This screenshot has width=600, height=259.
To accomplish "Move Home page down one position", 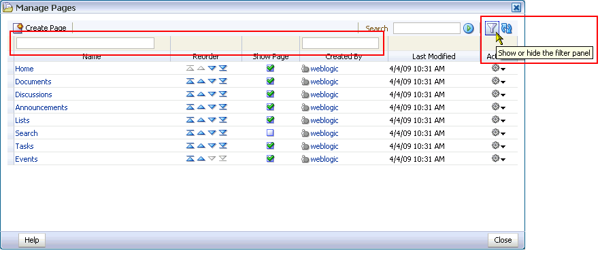I will pyautogui.click(x=212, y=68).
